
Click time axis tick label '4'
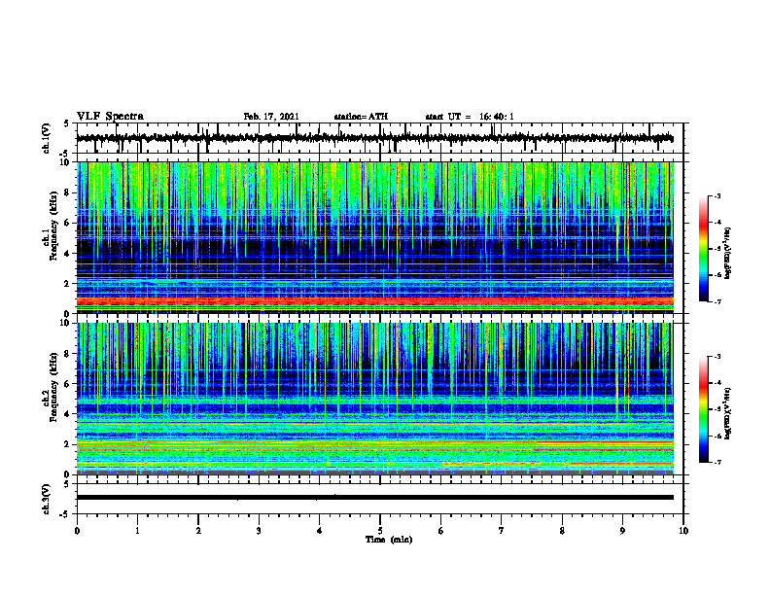[320, 531]
